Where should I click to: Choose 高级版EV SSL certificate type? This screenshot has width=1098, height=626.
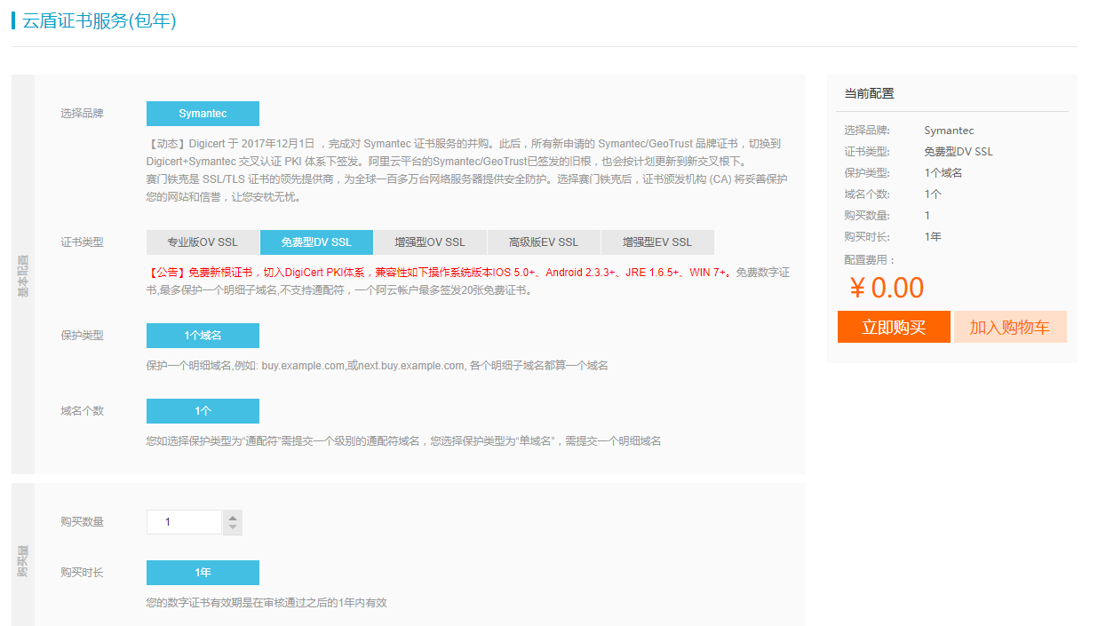coord(544,242)
